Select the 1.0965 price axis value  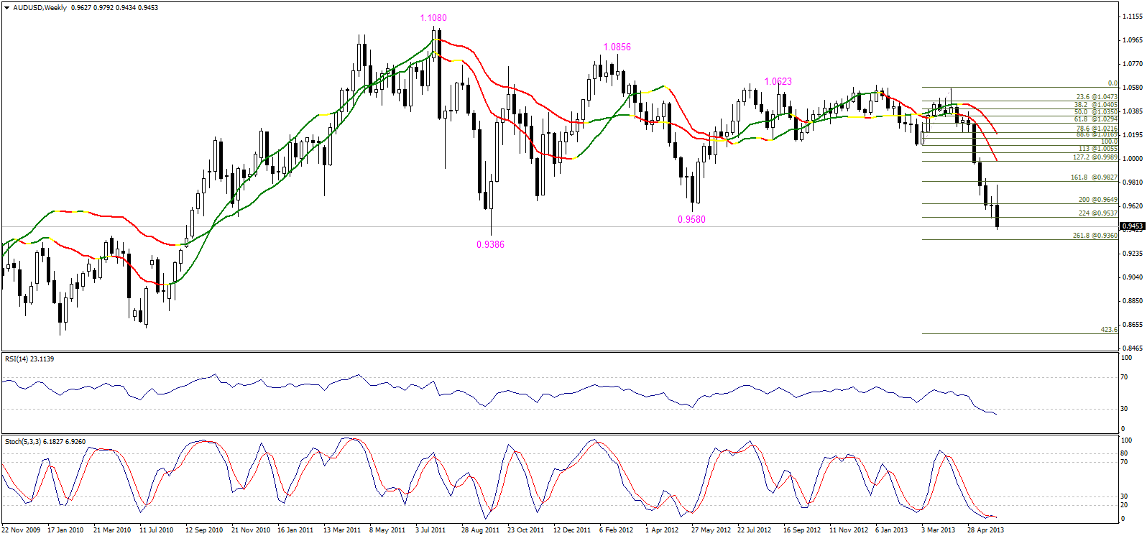(1133, 40)
